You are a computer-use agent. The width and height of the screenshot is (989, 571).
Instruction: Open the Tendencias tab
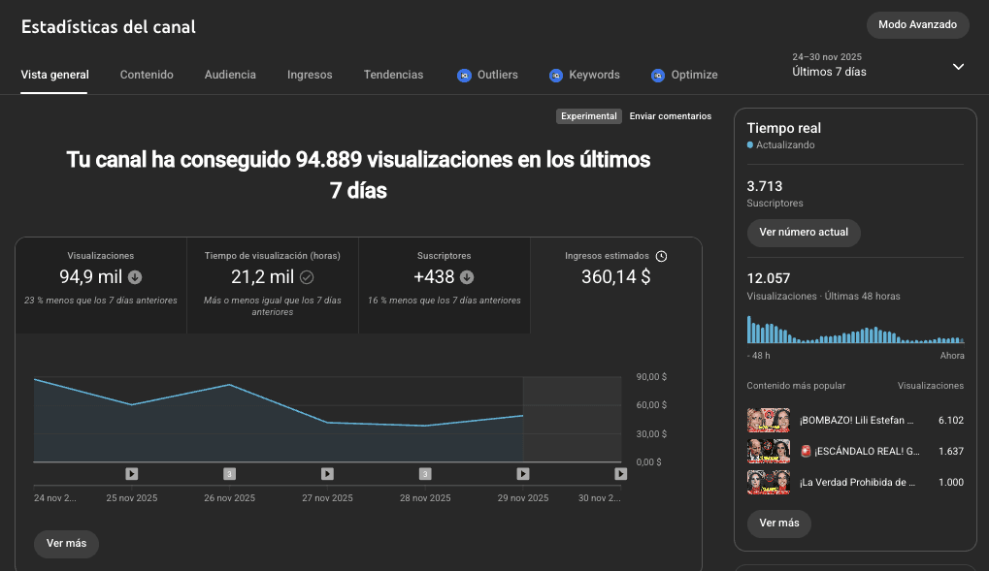coord(394,75)
